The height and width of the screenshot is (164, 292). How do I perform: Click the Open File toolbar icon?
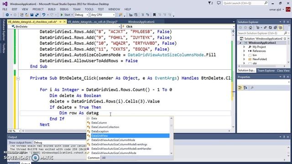coord(27,15)
